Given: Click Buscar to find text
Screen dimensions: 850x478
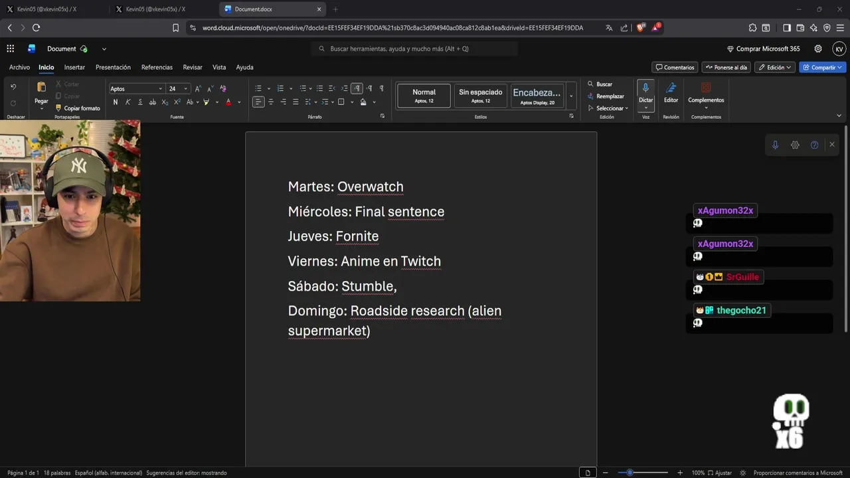Looking at the screenshot, I should coord(600,84).
